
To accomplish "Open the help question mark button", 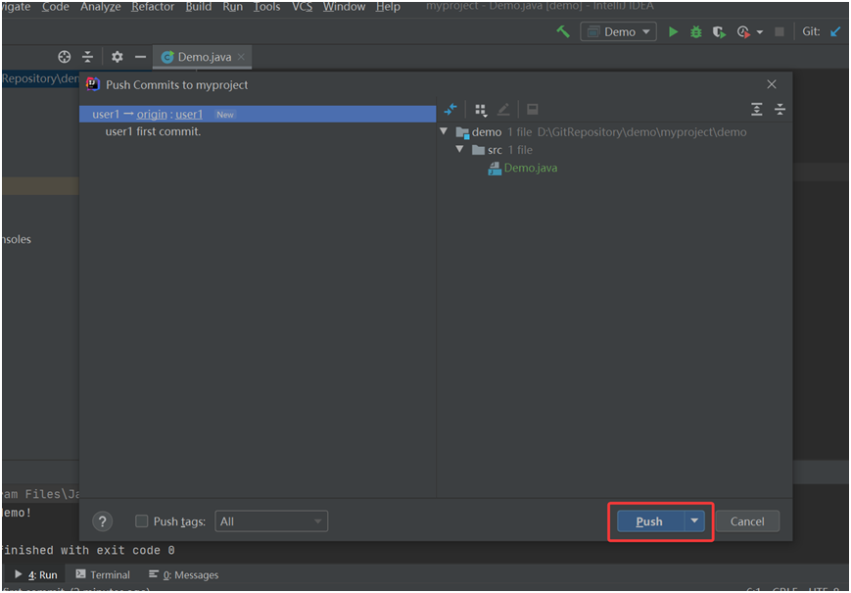I will (102, 521).
